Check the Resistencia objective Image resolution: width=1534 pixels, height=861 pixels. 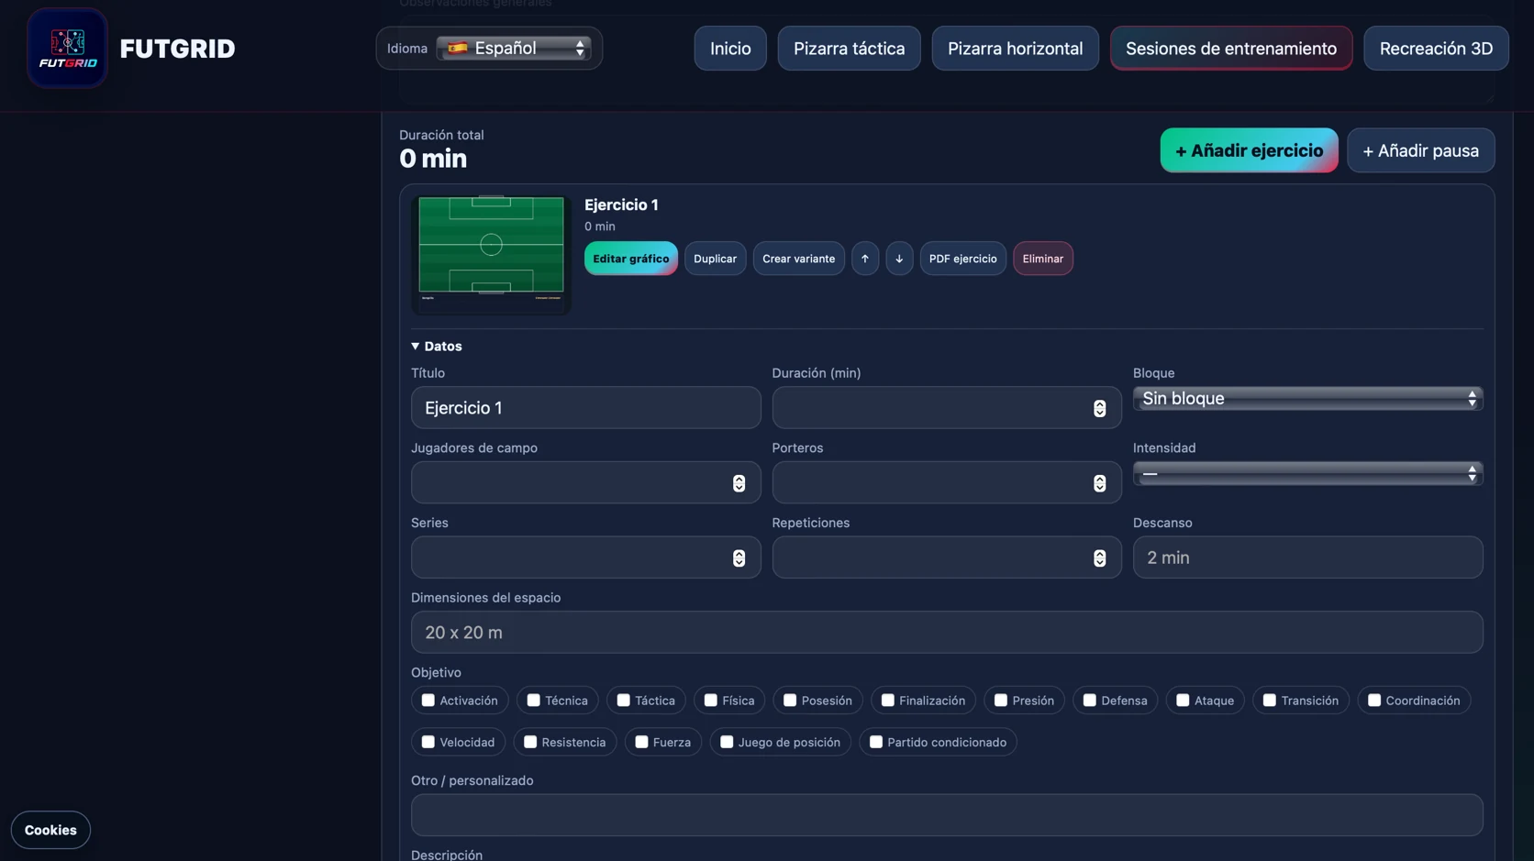coord(529,742)
